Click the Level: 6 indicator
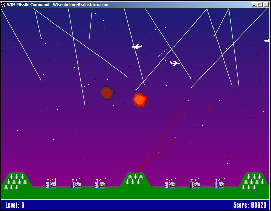Image resolution: width=271 pixels, height=211 pixels. (15, 205)
